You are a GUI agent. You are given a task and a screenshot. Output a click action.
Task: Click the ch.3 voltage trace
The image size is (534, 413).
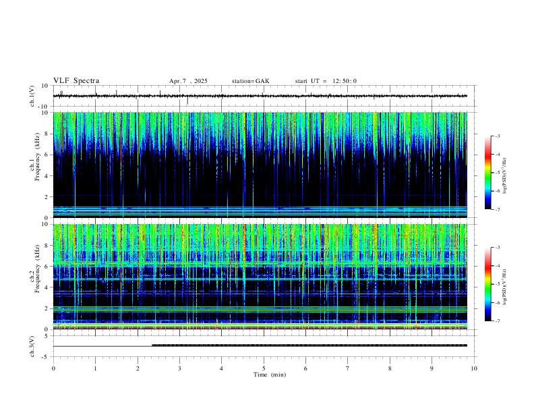(x=260, y=346)
